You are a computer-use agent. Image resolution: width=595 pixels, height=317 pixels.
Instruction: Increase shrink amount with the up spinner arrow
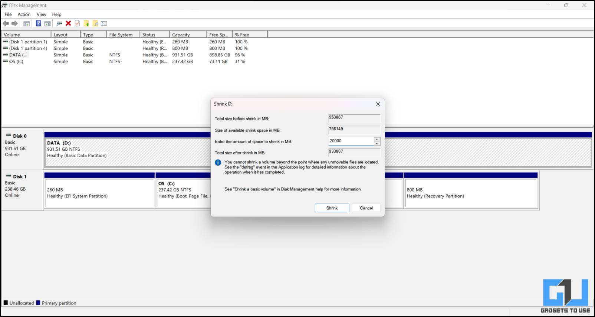coord(377,139)
